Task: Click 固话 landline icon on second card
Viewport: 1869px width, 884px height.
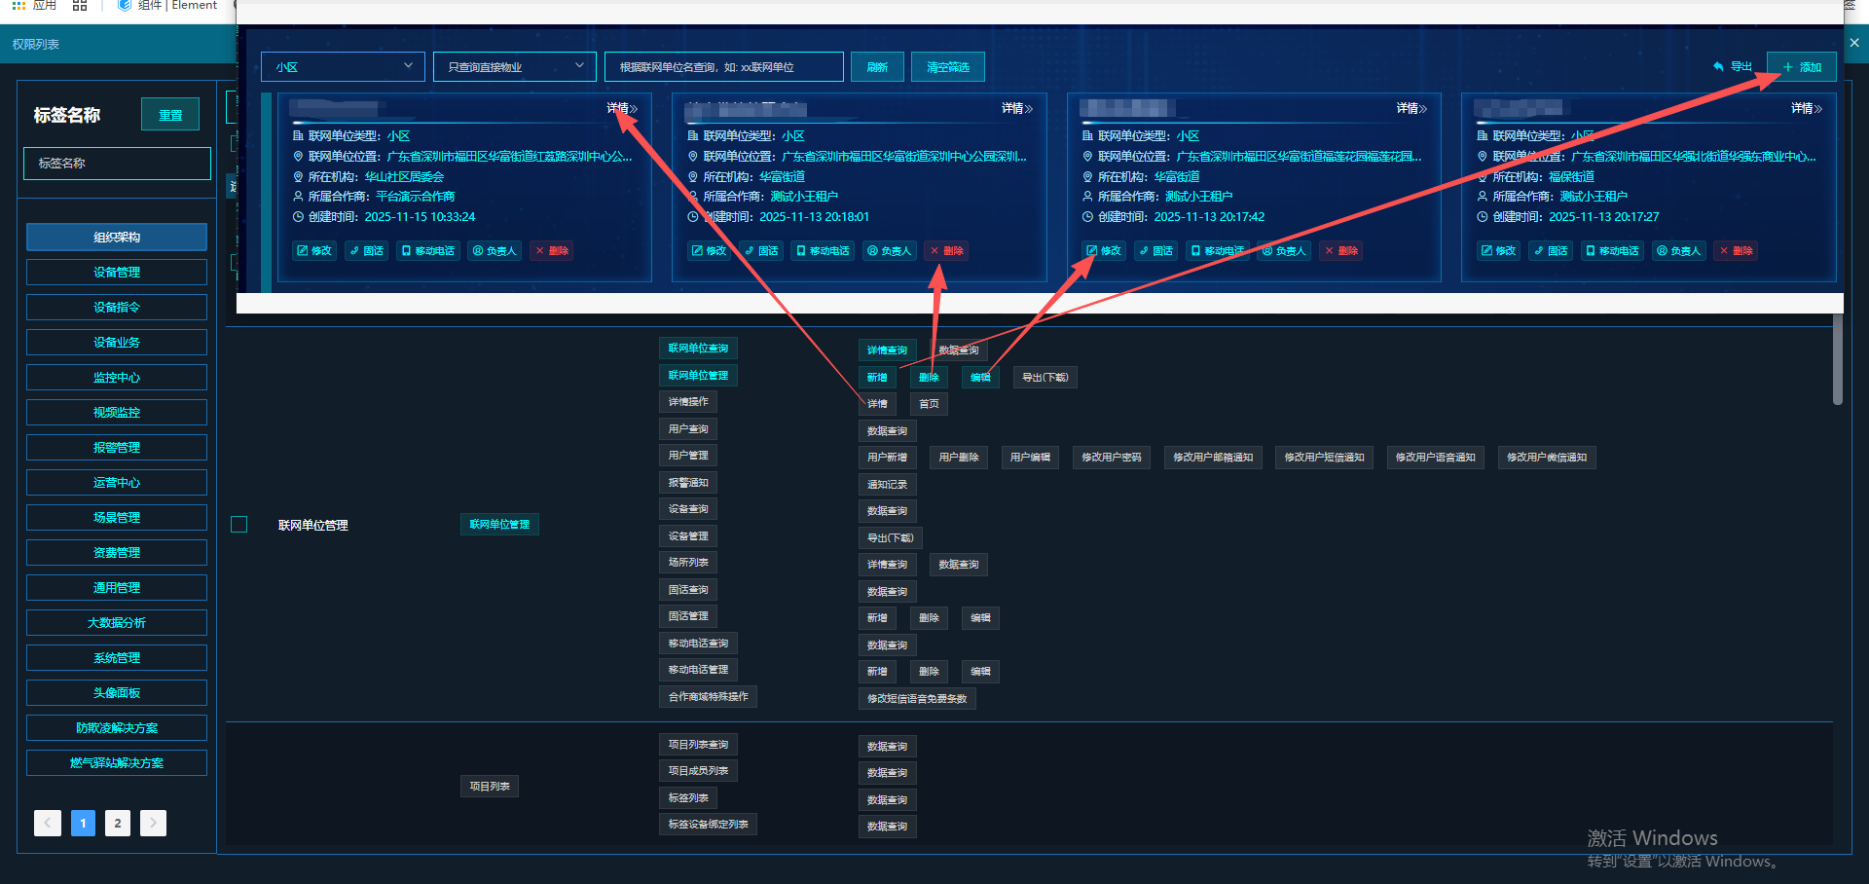Action: click(750, 251)
